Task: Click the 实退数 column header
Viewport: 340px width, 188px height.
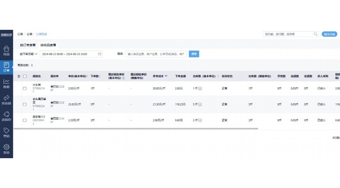Action: [308, 76]
